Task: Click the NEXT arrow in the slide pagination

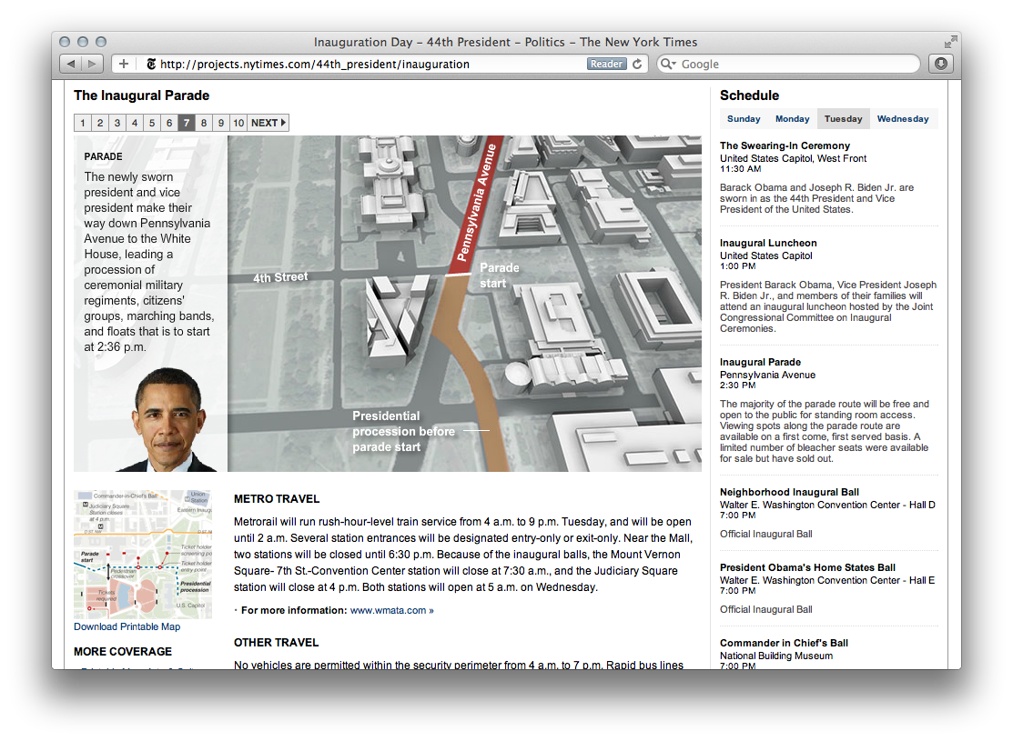Action: 268,122
